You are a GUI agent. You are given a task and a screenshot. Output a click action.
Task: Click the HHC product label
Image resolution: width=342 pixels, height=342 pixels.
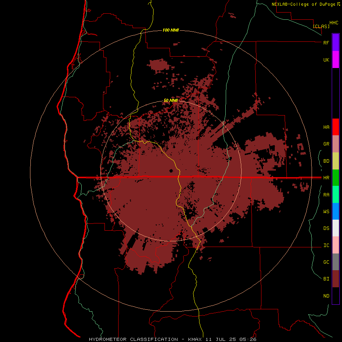(334, 23)
